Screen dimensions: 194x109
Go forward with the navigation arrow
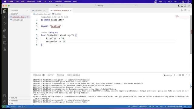pos(60,6)
